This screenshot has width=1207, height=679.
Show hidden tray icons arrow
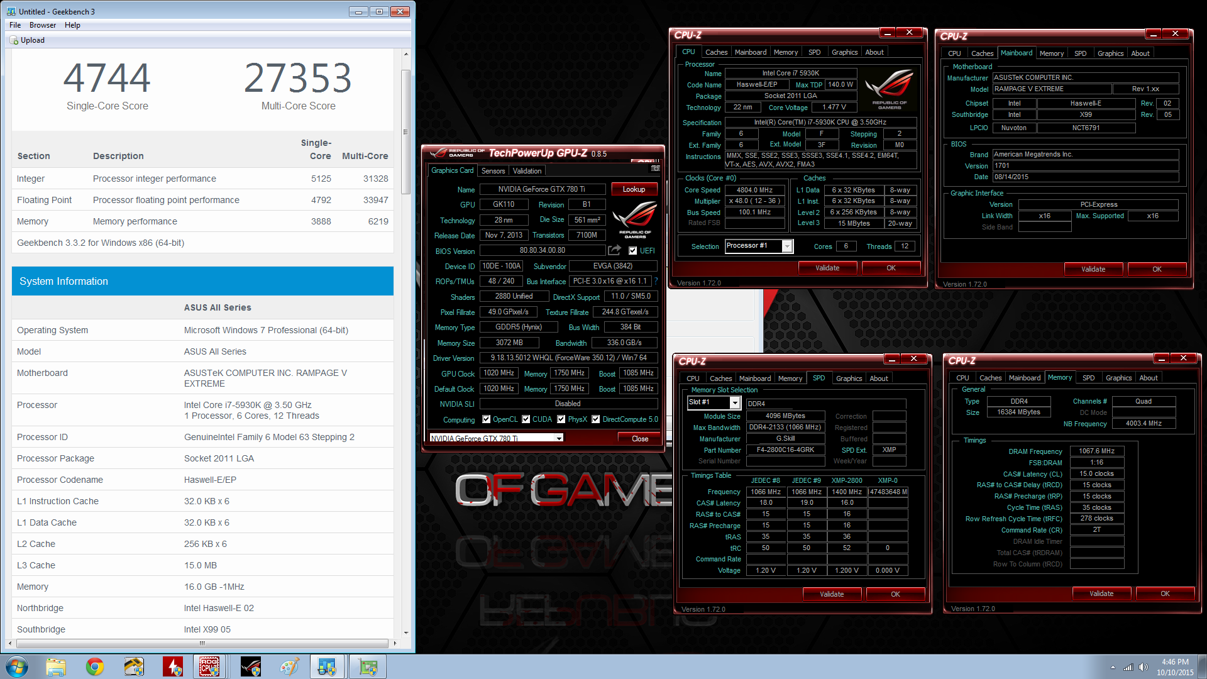[x=1113, y=667]
